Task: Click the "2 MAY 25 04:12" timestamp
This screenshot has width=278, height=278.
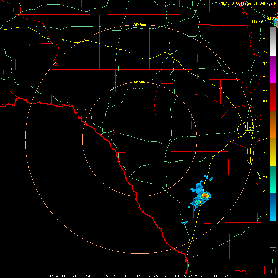Action: pyautogui.click(x=208, y=276)
